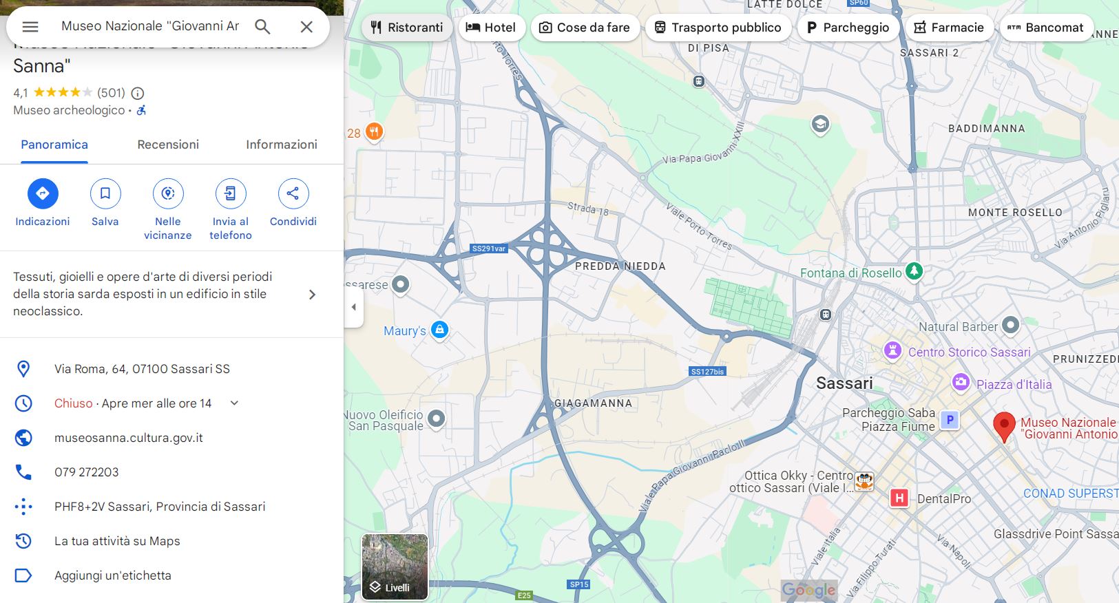Get directions with the Indicazioni button
This screenshot has height=603, width=1119.
tap(43, 193)
